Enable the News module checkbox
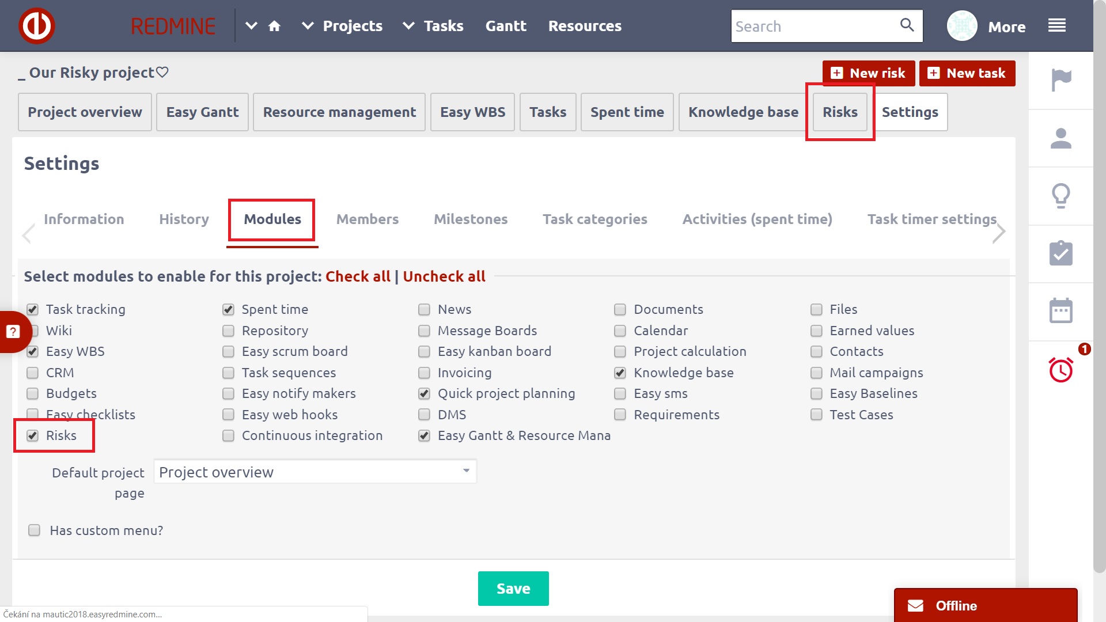 click(425, 310)
